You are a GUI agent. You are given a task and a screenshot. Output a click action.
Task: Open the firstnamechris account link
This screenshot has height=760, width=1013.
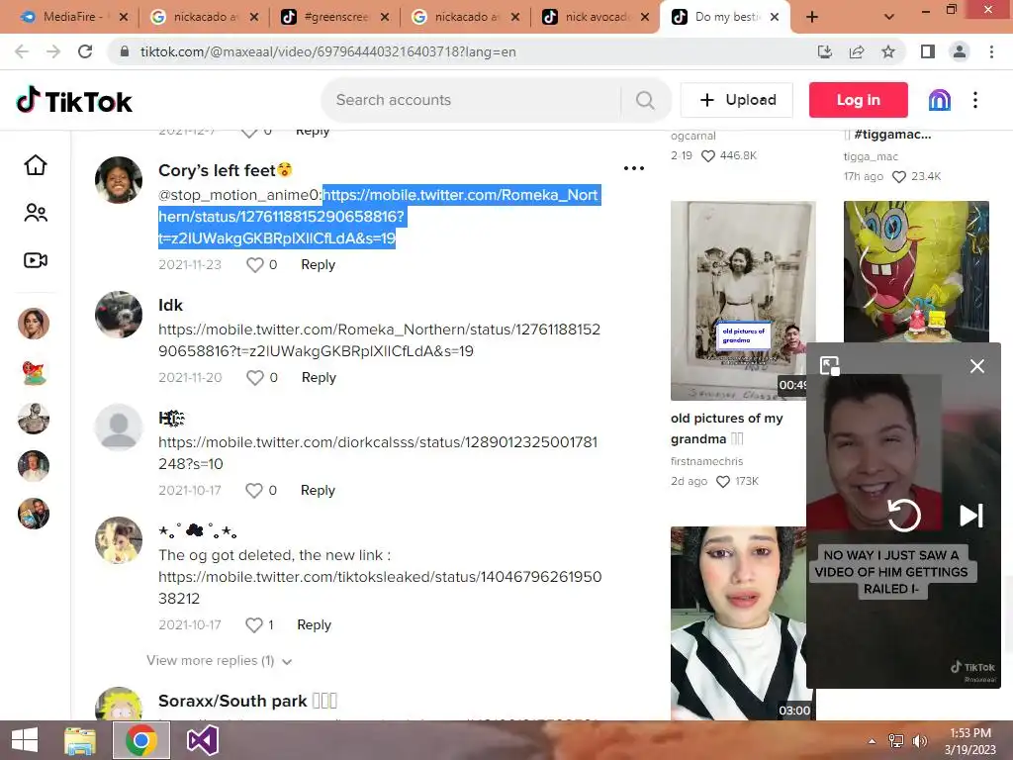[706, 461]
